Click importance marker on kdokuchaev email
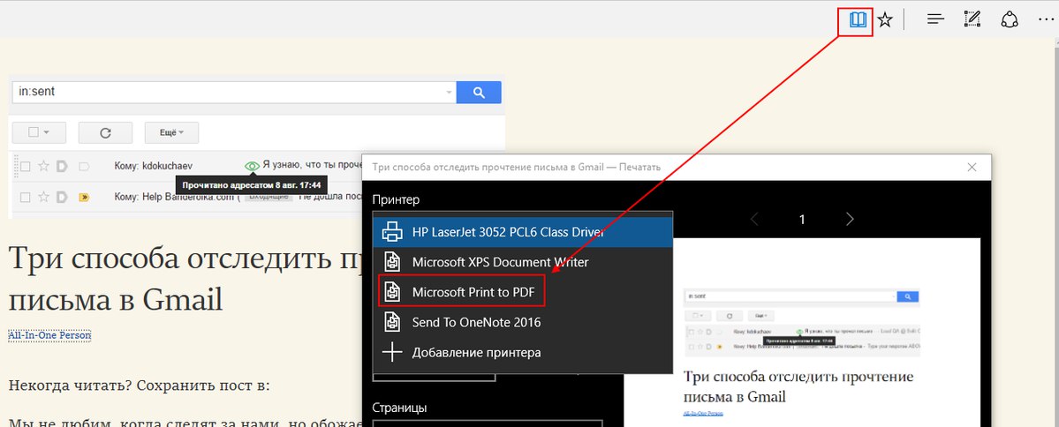Viewport: 1059px width, 427px height. click(x=85, y=166)
